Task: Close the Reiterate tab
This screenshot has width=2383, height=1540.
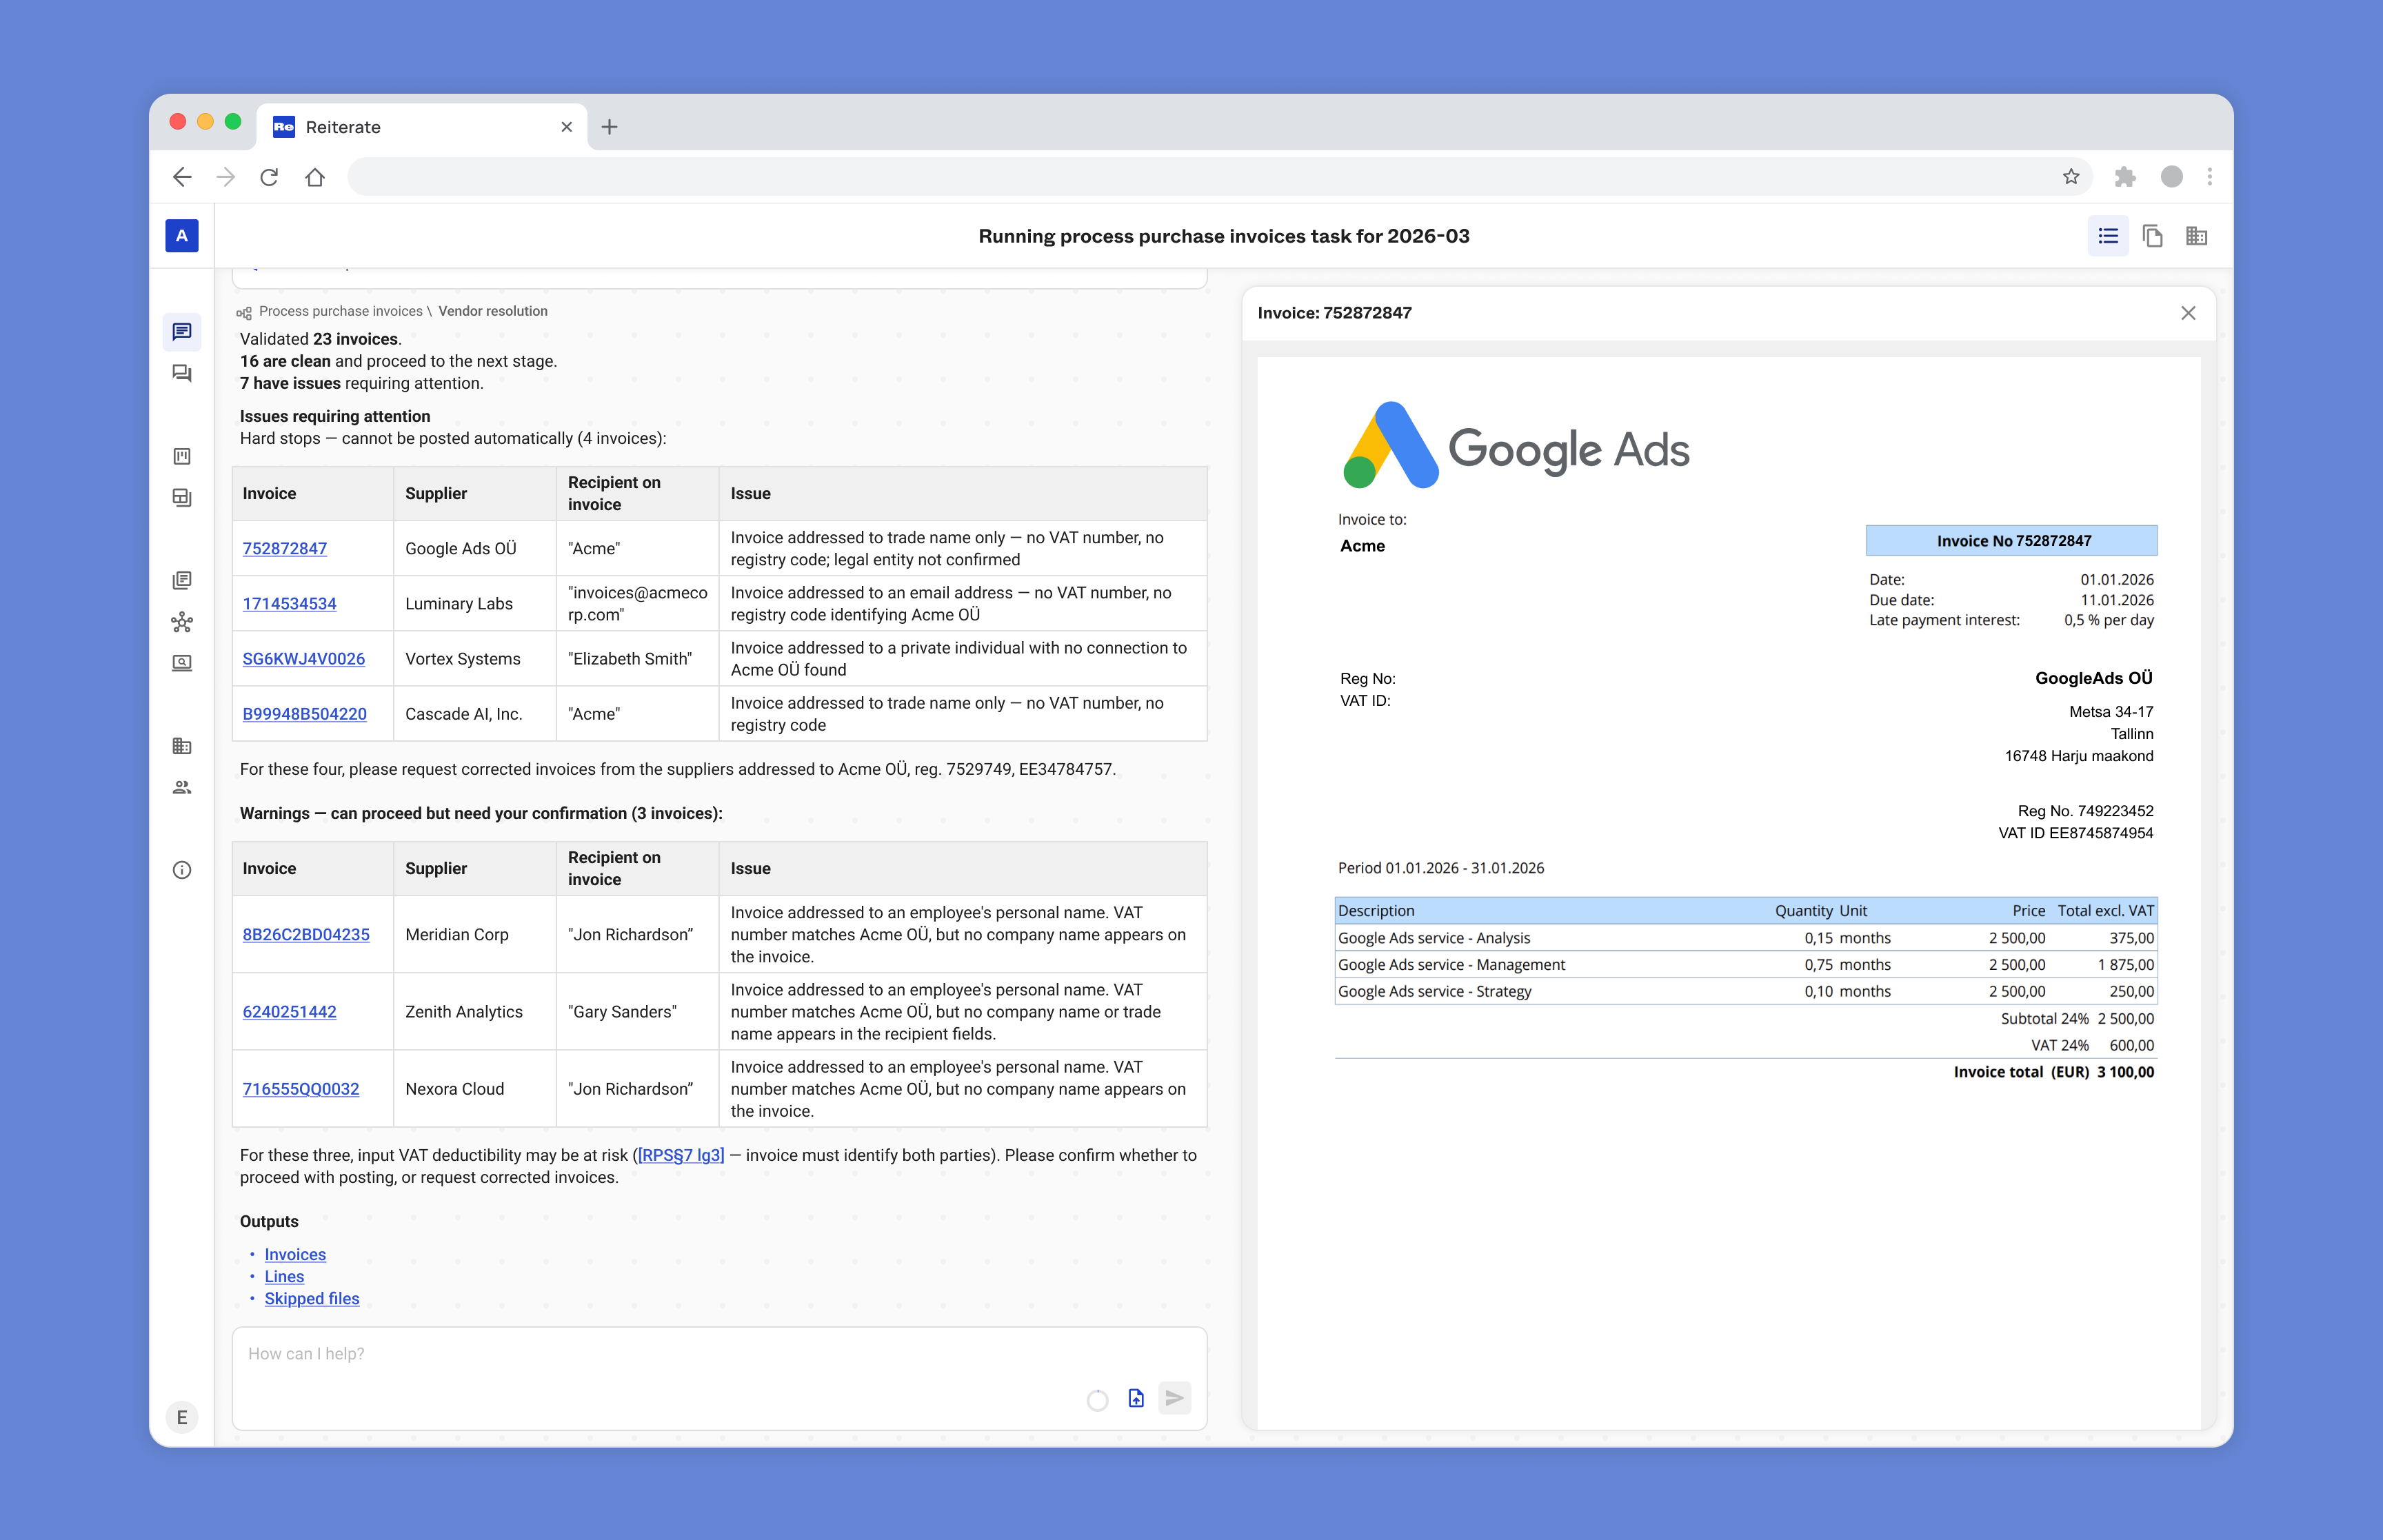Action: (566, 127)
